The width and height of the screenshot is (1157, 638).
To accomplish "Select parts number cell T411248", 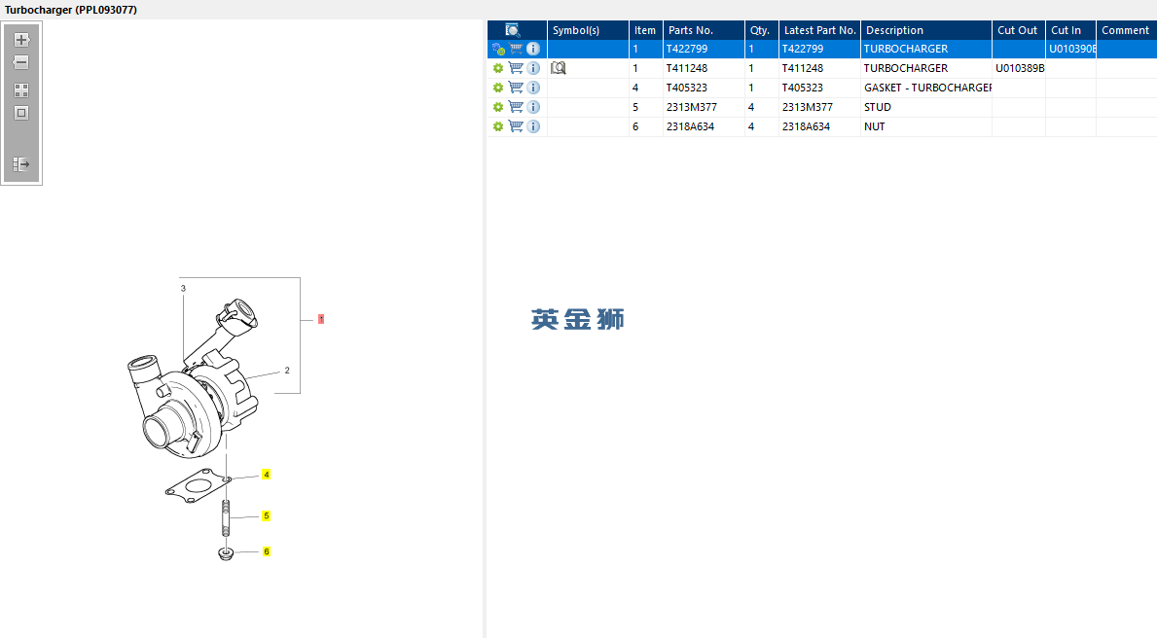I will (704, 68).
